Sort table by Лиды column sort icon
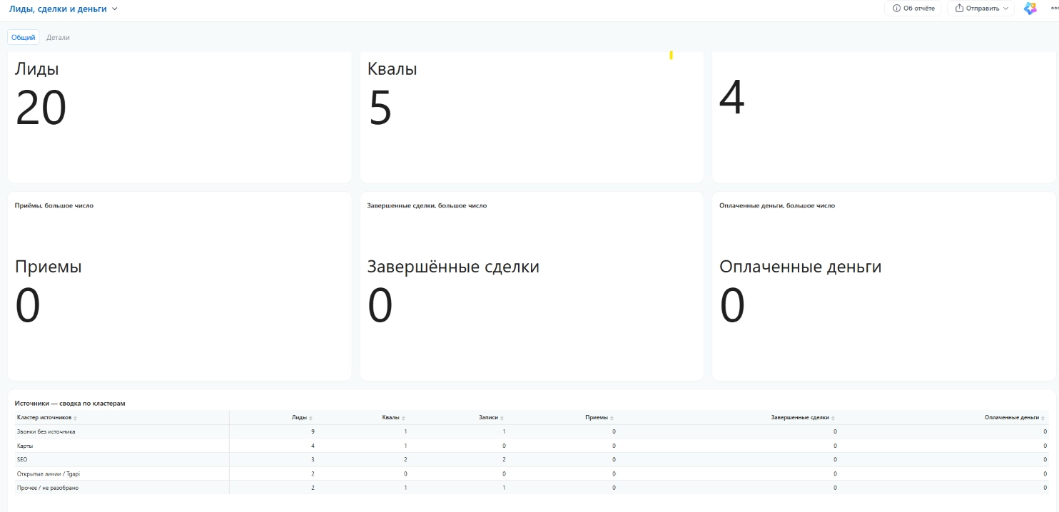 click(310, 418)
